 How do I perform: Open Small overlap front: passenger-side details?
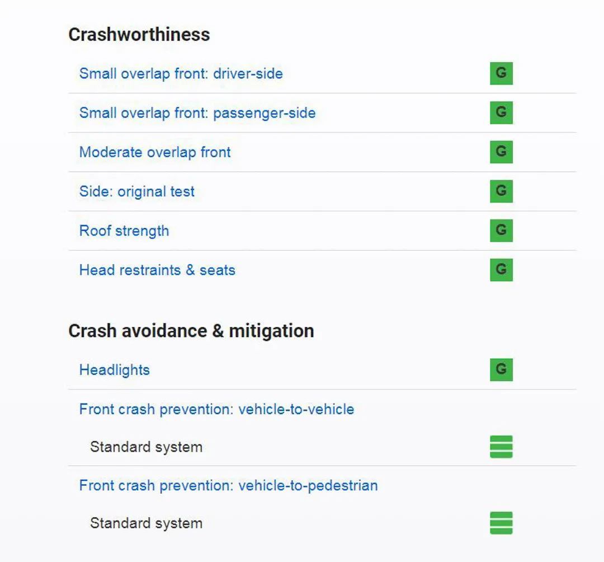[197, 113]
